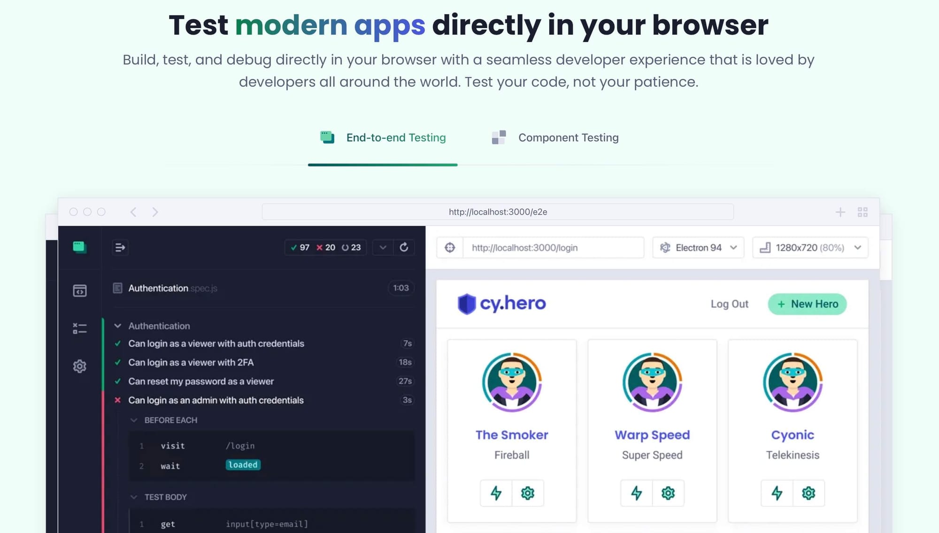Click the cy.hero shield logo
The width and height of the screenshot is (939, 533).
467,304
